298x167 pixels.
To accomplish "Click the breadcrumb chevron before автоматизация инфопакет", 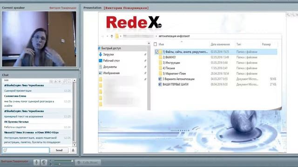I will pos(156,36).
